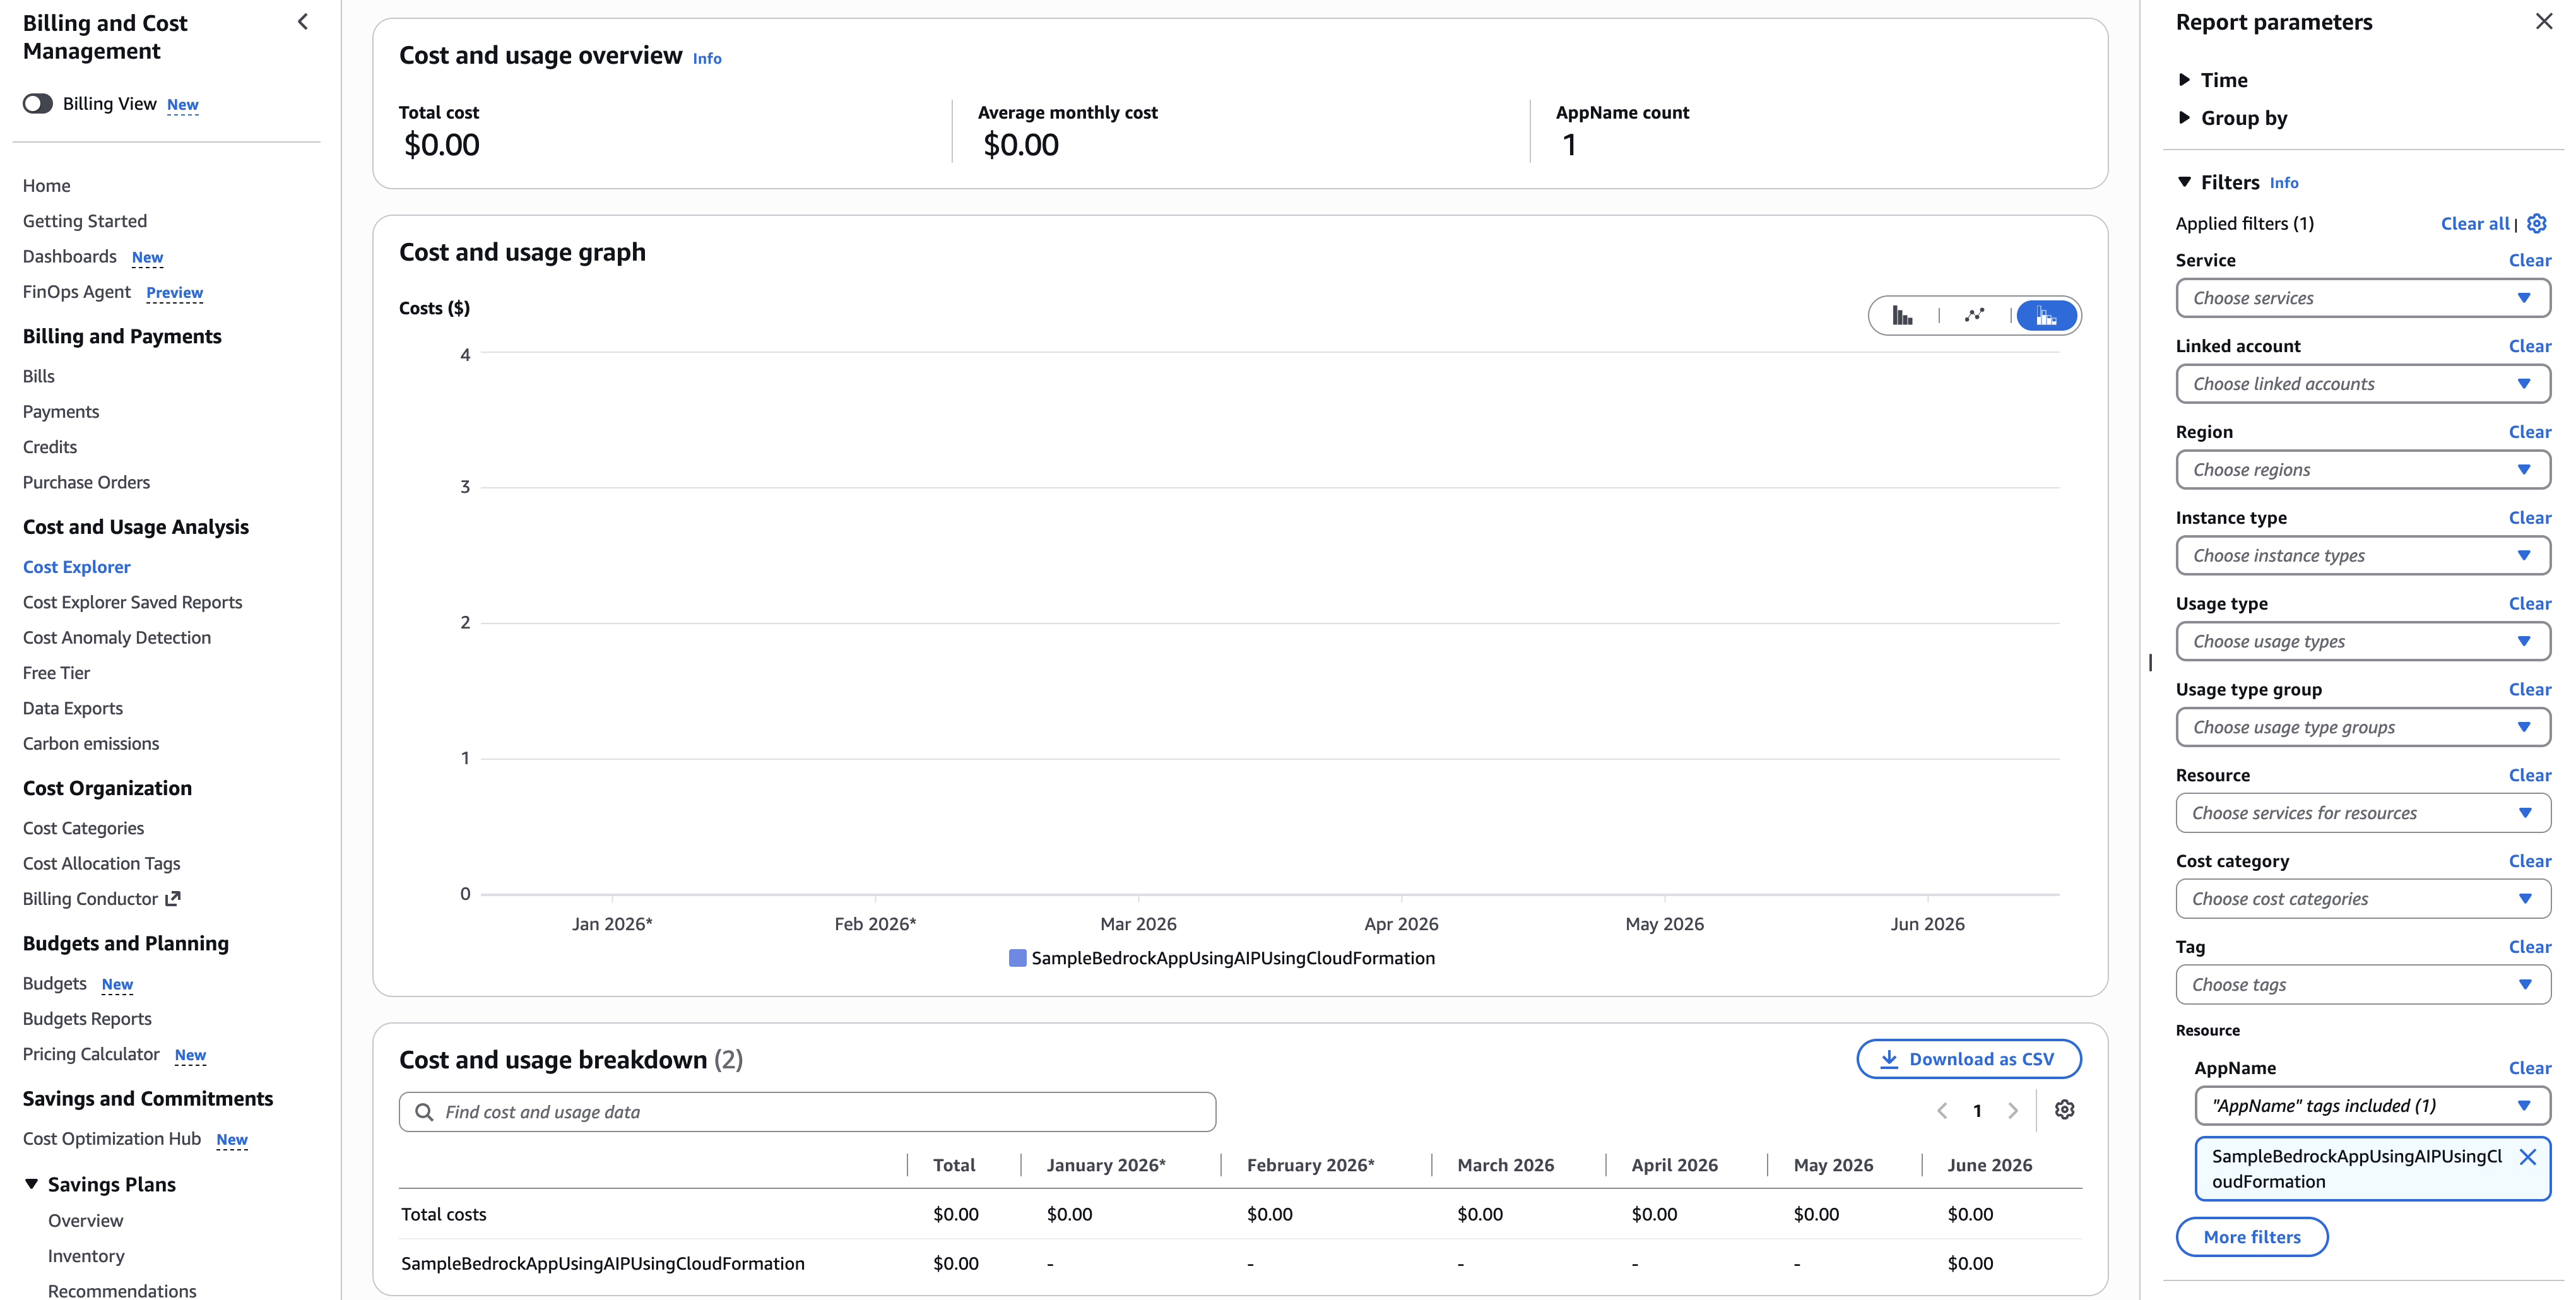Open filter settings gear icon

pos(2537,224)
